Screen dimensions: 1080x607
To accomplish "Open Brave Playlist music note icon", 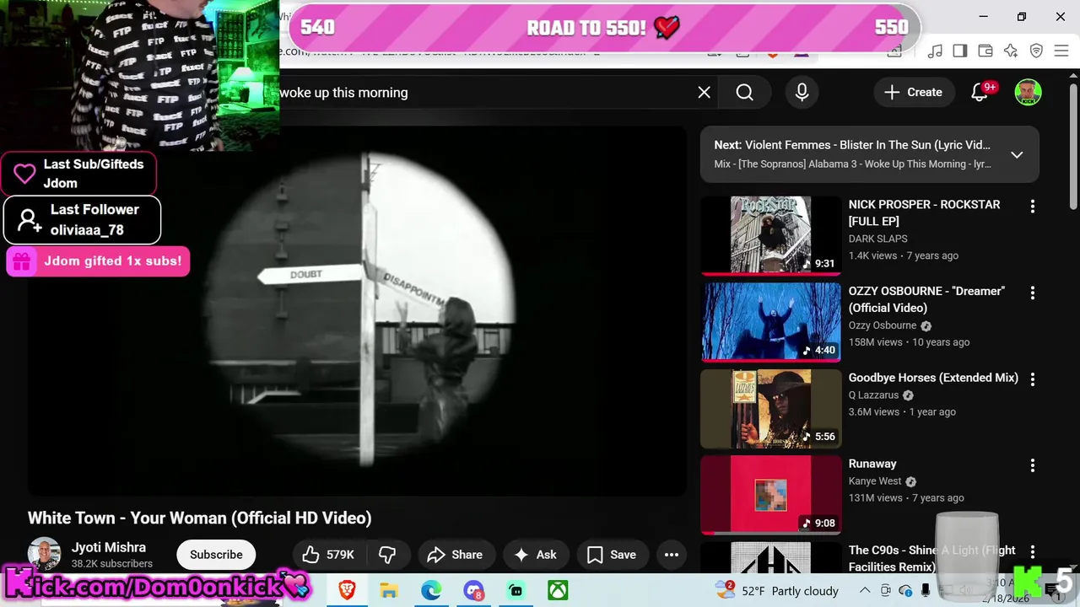I will pos(935,51).
